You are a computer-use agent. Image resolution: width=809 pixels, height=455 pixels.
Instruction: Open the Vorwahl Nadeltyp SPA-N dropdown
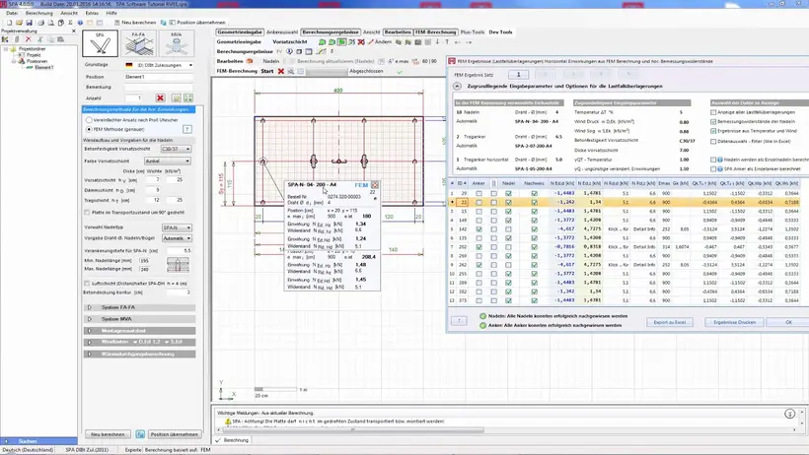point(177,227)
